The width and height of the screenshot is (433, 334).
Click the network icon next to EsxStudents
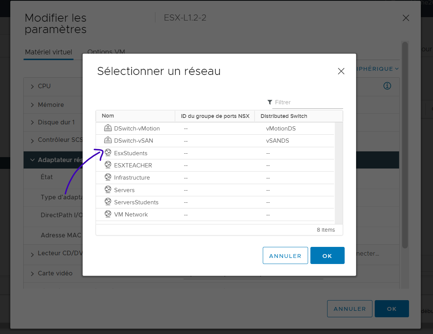point(108,153)
